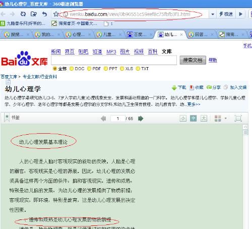
Task: Select the 全部 radio option
Action: [x=55, y=69]
